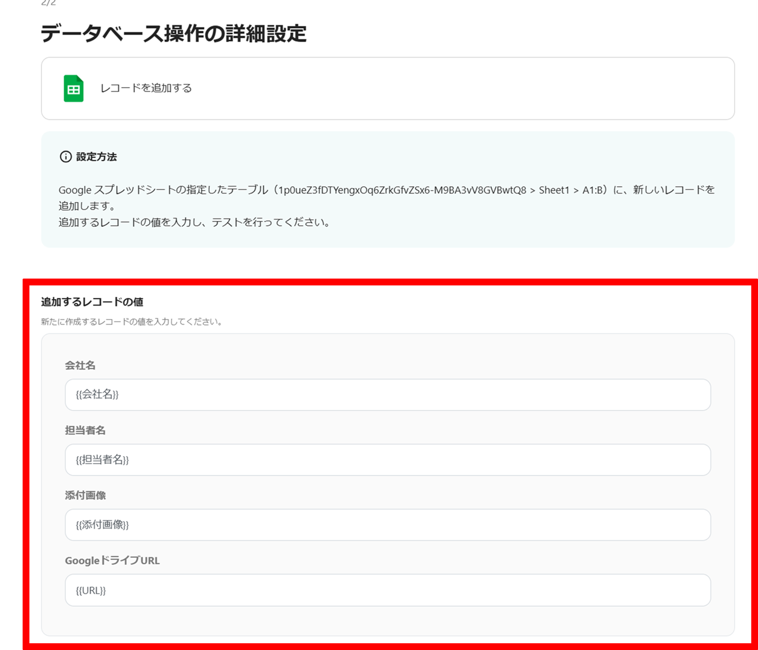This screenshot has width=758, height=650.
Task: Click the GoogleドライブURL field label
Action: (112, 561)
